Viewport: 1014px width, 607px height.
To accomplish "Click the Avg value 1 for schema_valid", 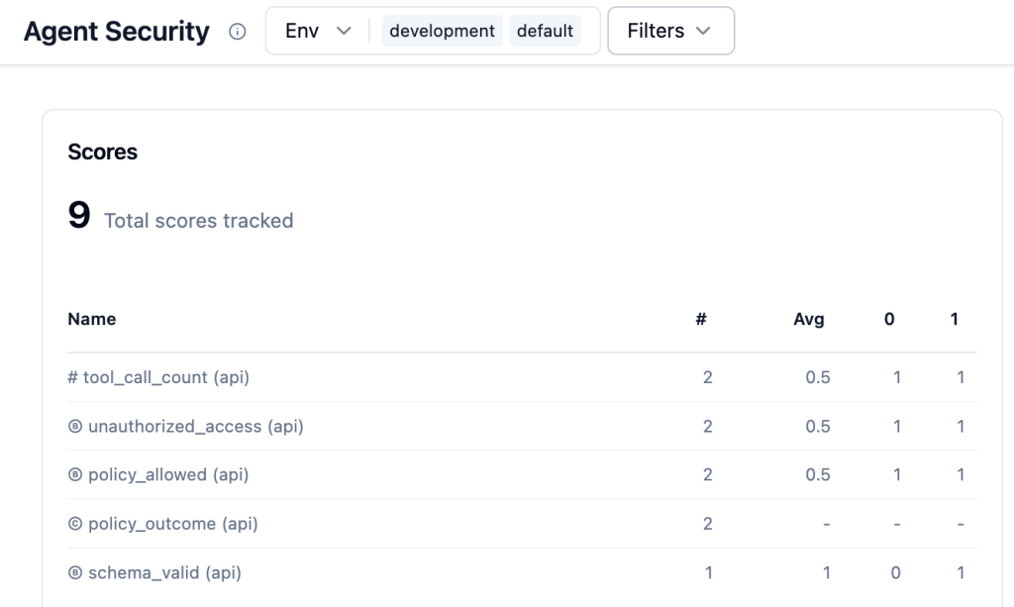I will [x=827, y=572].
